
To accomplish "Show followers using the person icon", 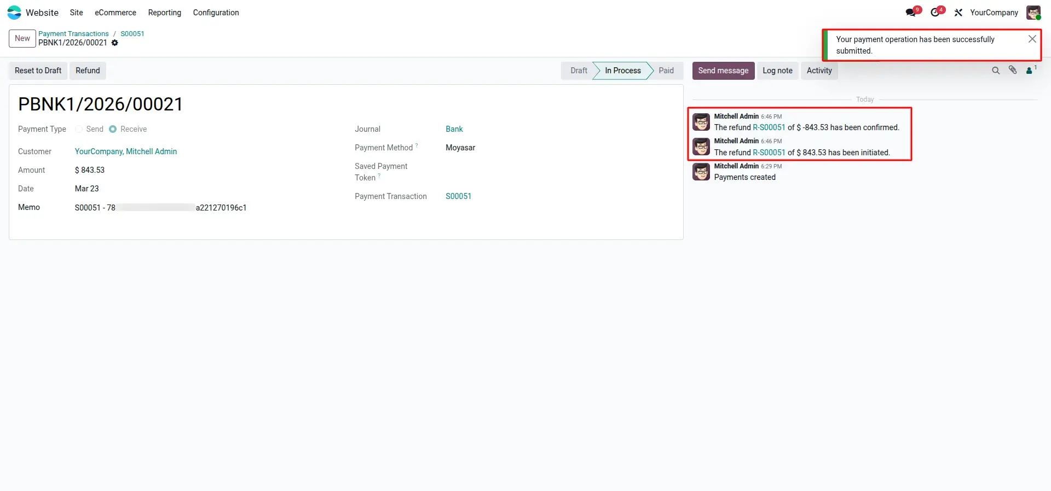I will click(1031, 70).
